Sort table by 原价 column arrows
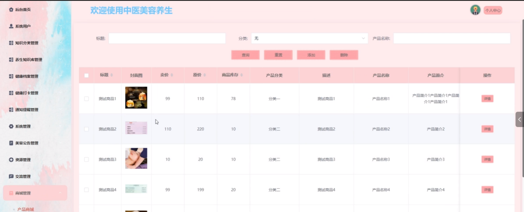Screen dimensions: 524x212 tap(205, 75)
